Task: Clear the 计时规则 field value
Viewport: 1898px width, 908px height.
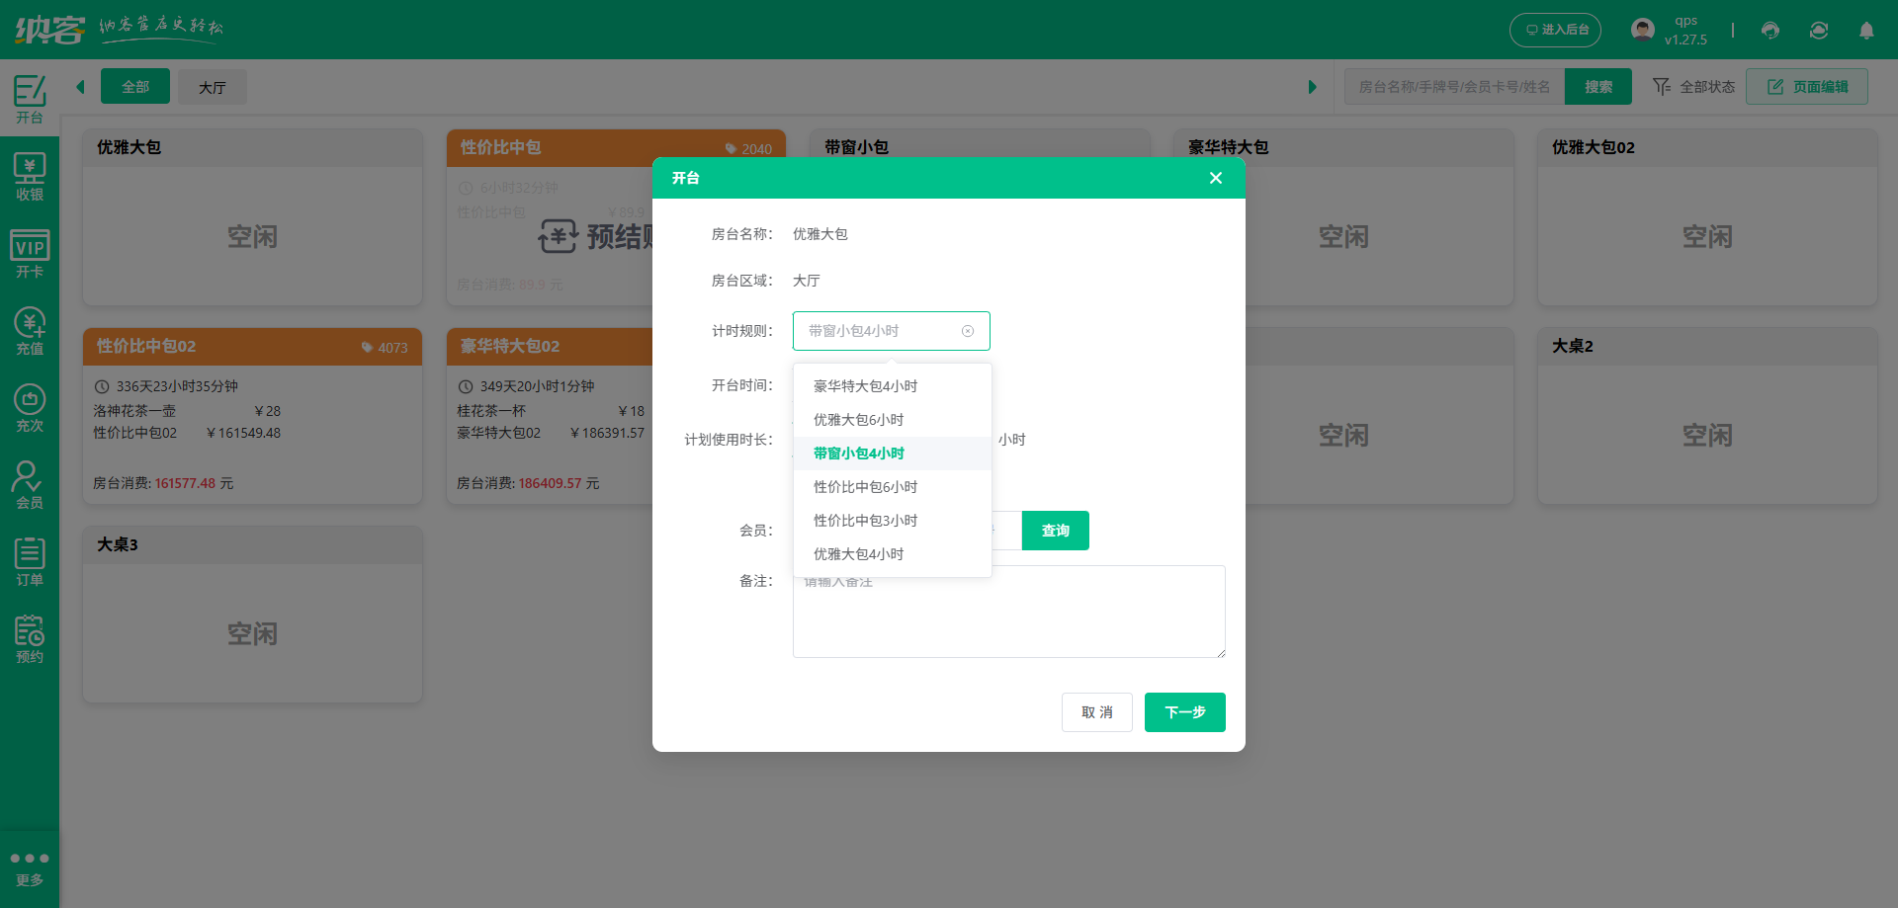Action: (967, 330)
